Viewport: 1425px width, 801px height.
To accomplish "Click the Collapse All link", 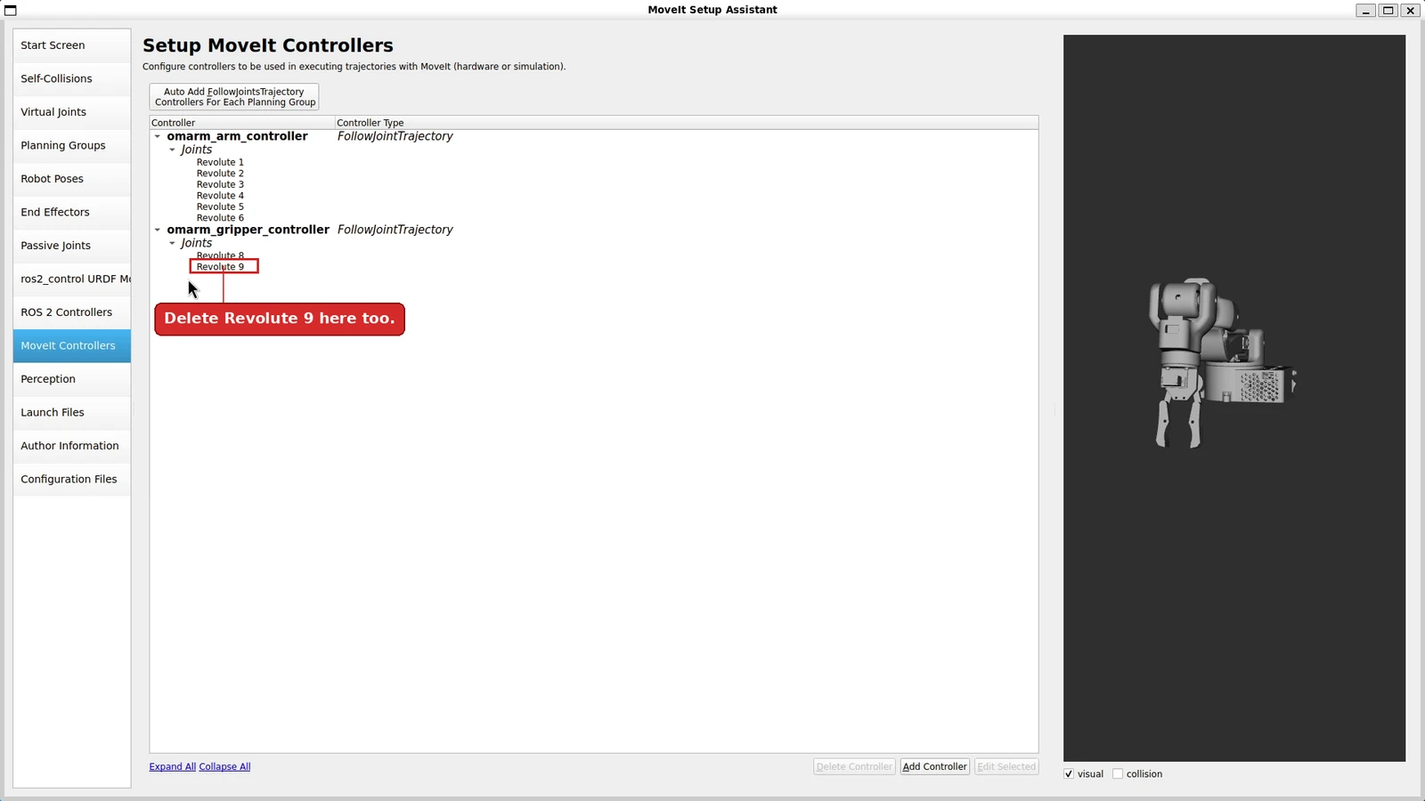I will click(x=224, y=766).
